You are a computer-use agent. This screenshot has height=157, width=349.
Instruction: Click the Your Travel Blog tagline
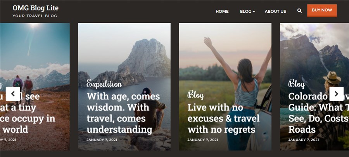tap(35, 16)
